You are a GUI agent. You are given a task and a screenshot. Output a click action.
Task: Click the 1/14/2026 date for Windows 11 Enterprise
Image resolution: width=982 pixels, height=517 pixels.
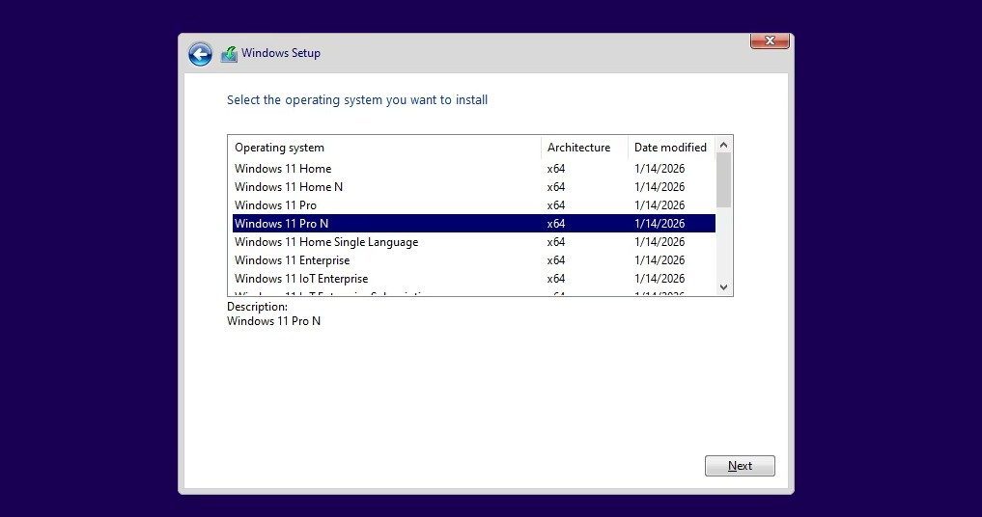(659, 259)
